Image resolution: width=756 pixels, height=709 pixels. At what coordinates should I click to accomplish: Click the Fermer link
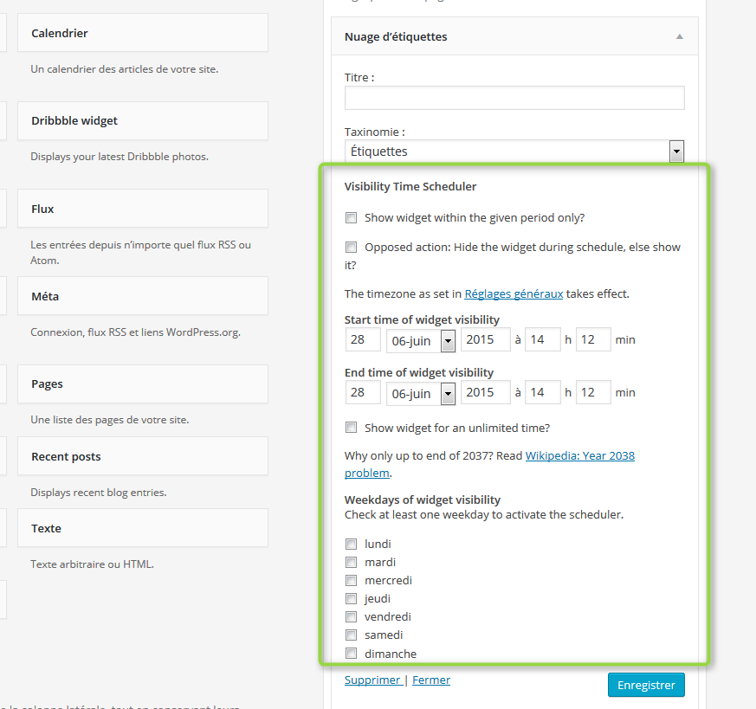click(431, 680)
